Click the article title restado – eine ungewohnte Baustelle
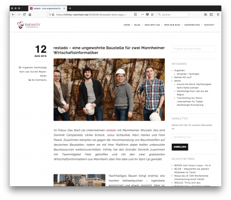The height and width of the screenshot is (200, 231). (109, 50)
